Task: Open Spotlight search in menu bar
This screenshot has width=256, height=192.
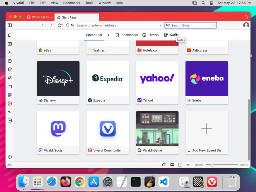Action: click(x=203, y=3)
